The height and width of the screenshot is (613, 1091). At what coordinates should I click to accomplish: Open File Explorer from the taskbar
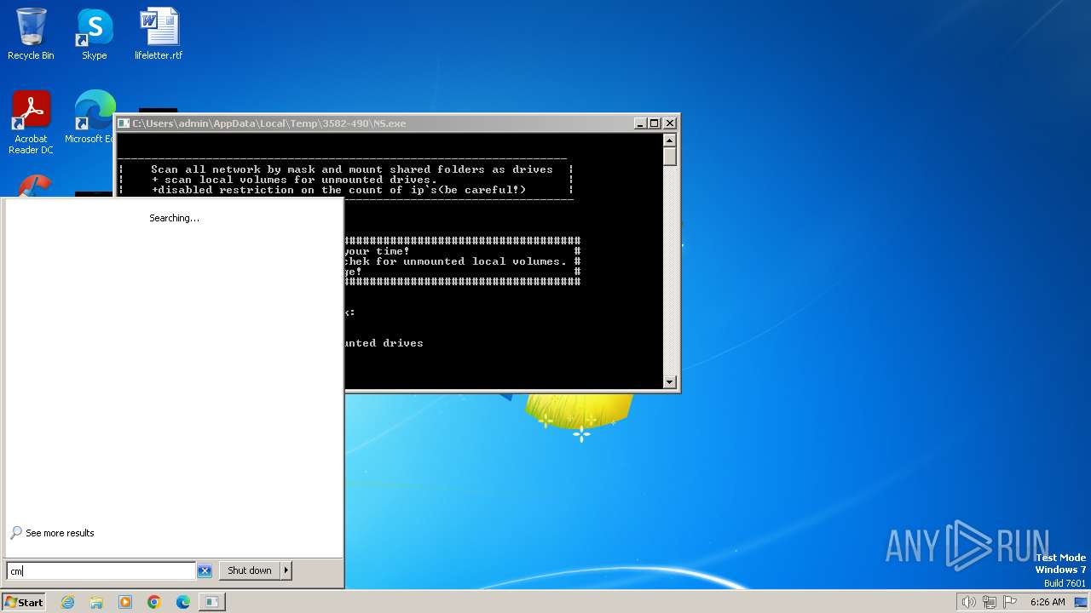click(x=96, y=602)
